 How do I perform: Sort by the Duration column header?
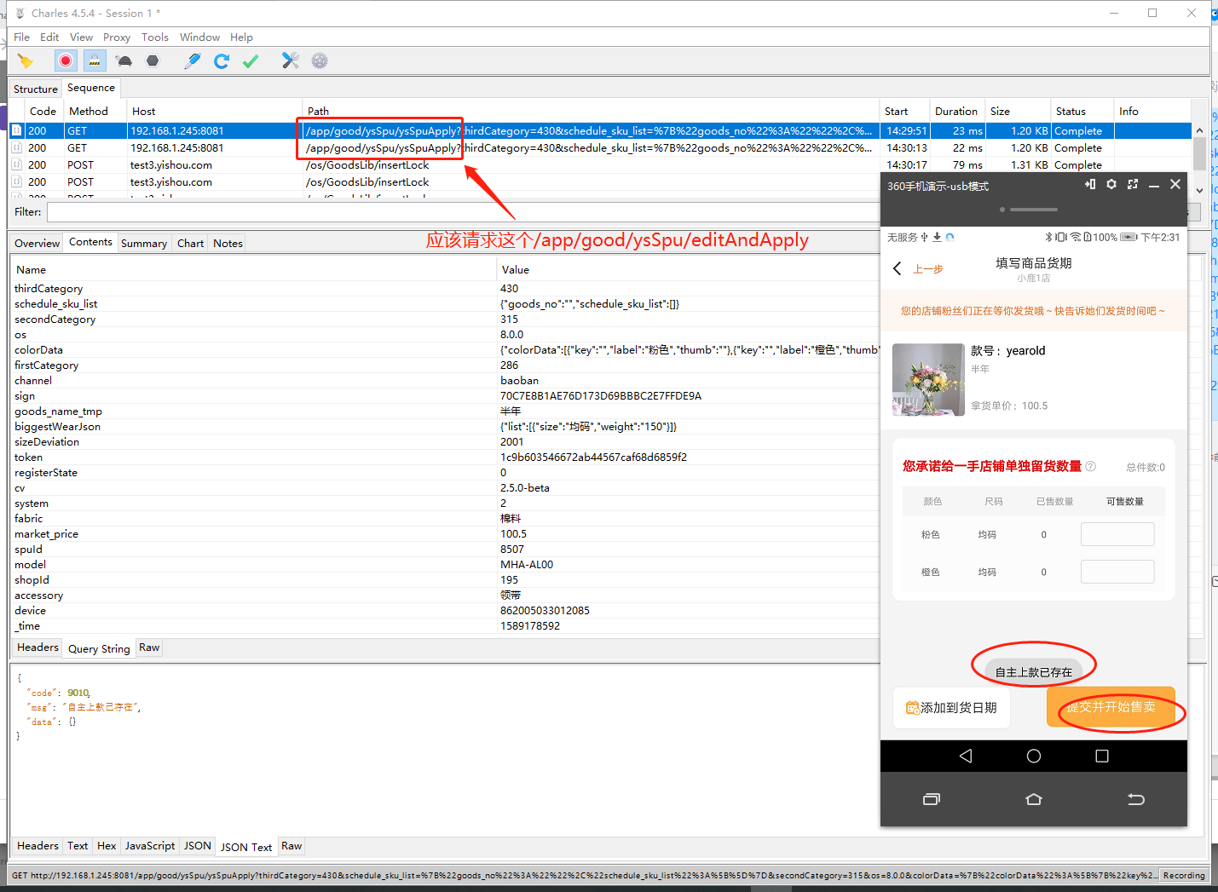point(956,112)
